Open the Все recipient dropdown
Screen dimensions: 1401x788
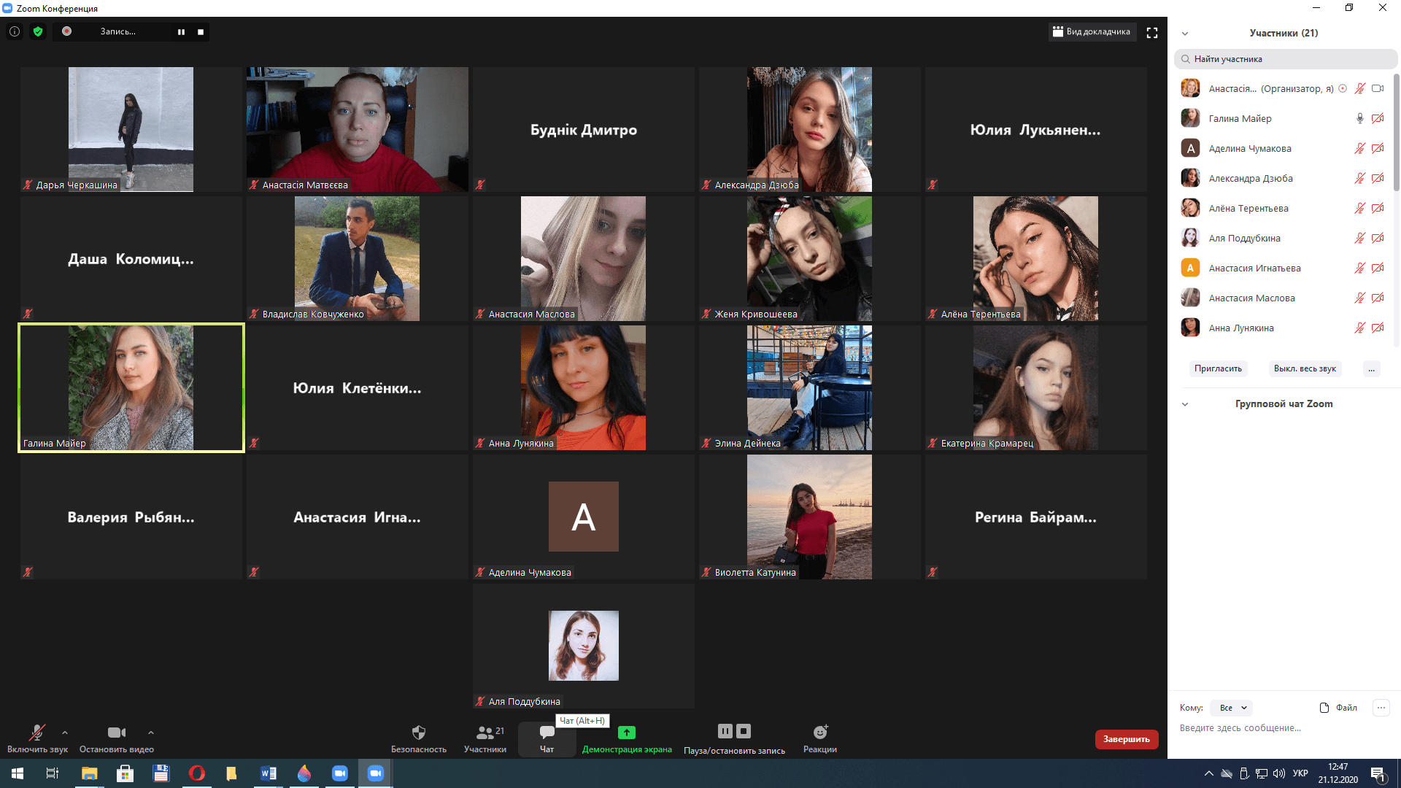(x=1232, y=708)
